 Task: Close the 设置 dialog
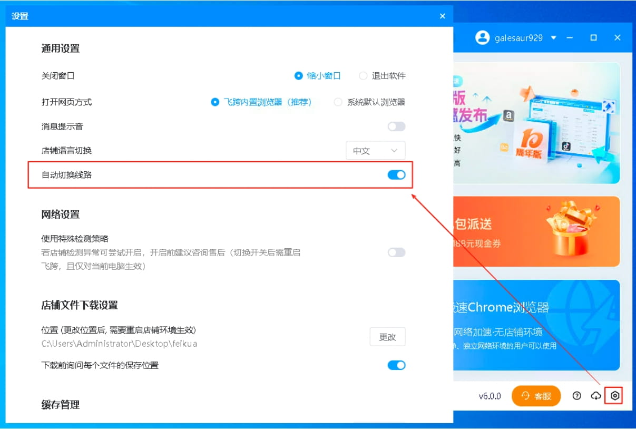[x=442, y=15]
